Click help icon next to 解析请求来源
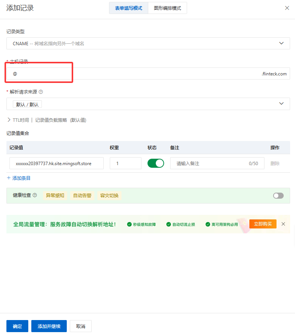This screenshot has height=334, width=295. click(41, 92)
